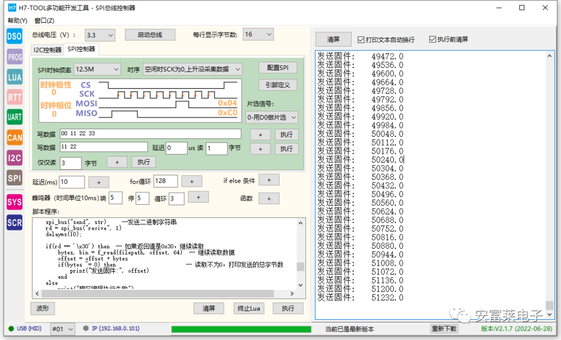
Task: Open the SYS settings module
Action: 15,202
